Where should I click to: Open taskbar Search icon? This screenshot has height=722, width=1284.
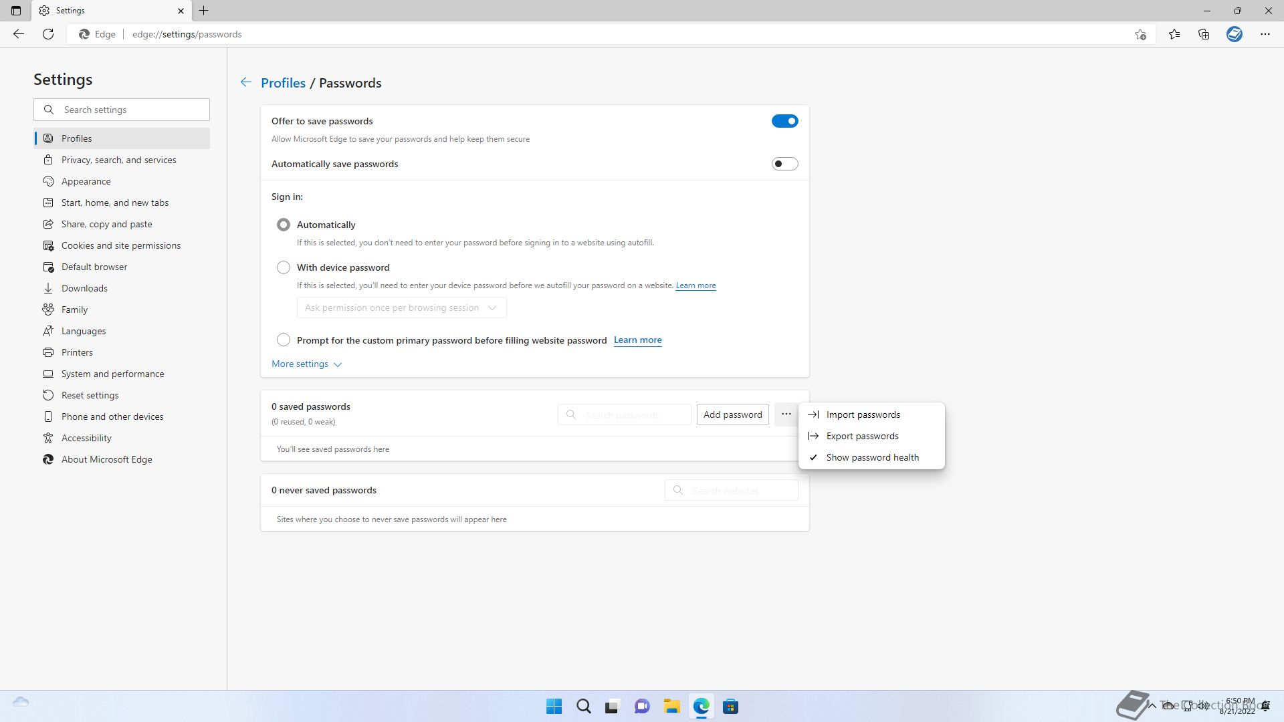(583, 707)
